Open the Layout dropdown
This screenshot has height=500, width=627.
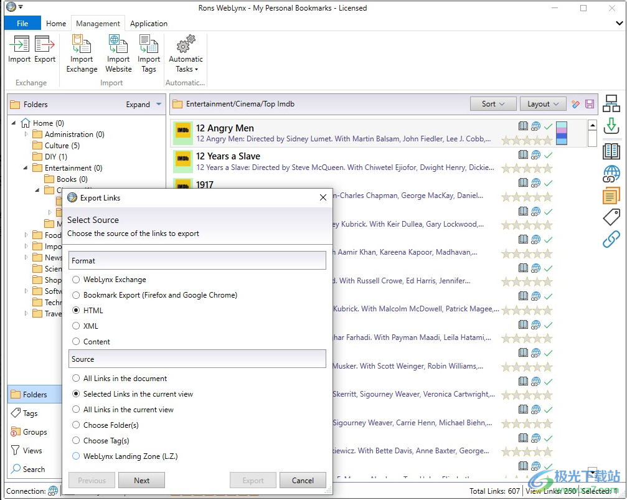tap(542, 104)
